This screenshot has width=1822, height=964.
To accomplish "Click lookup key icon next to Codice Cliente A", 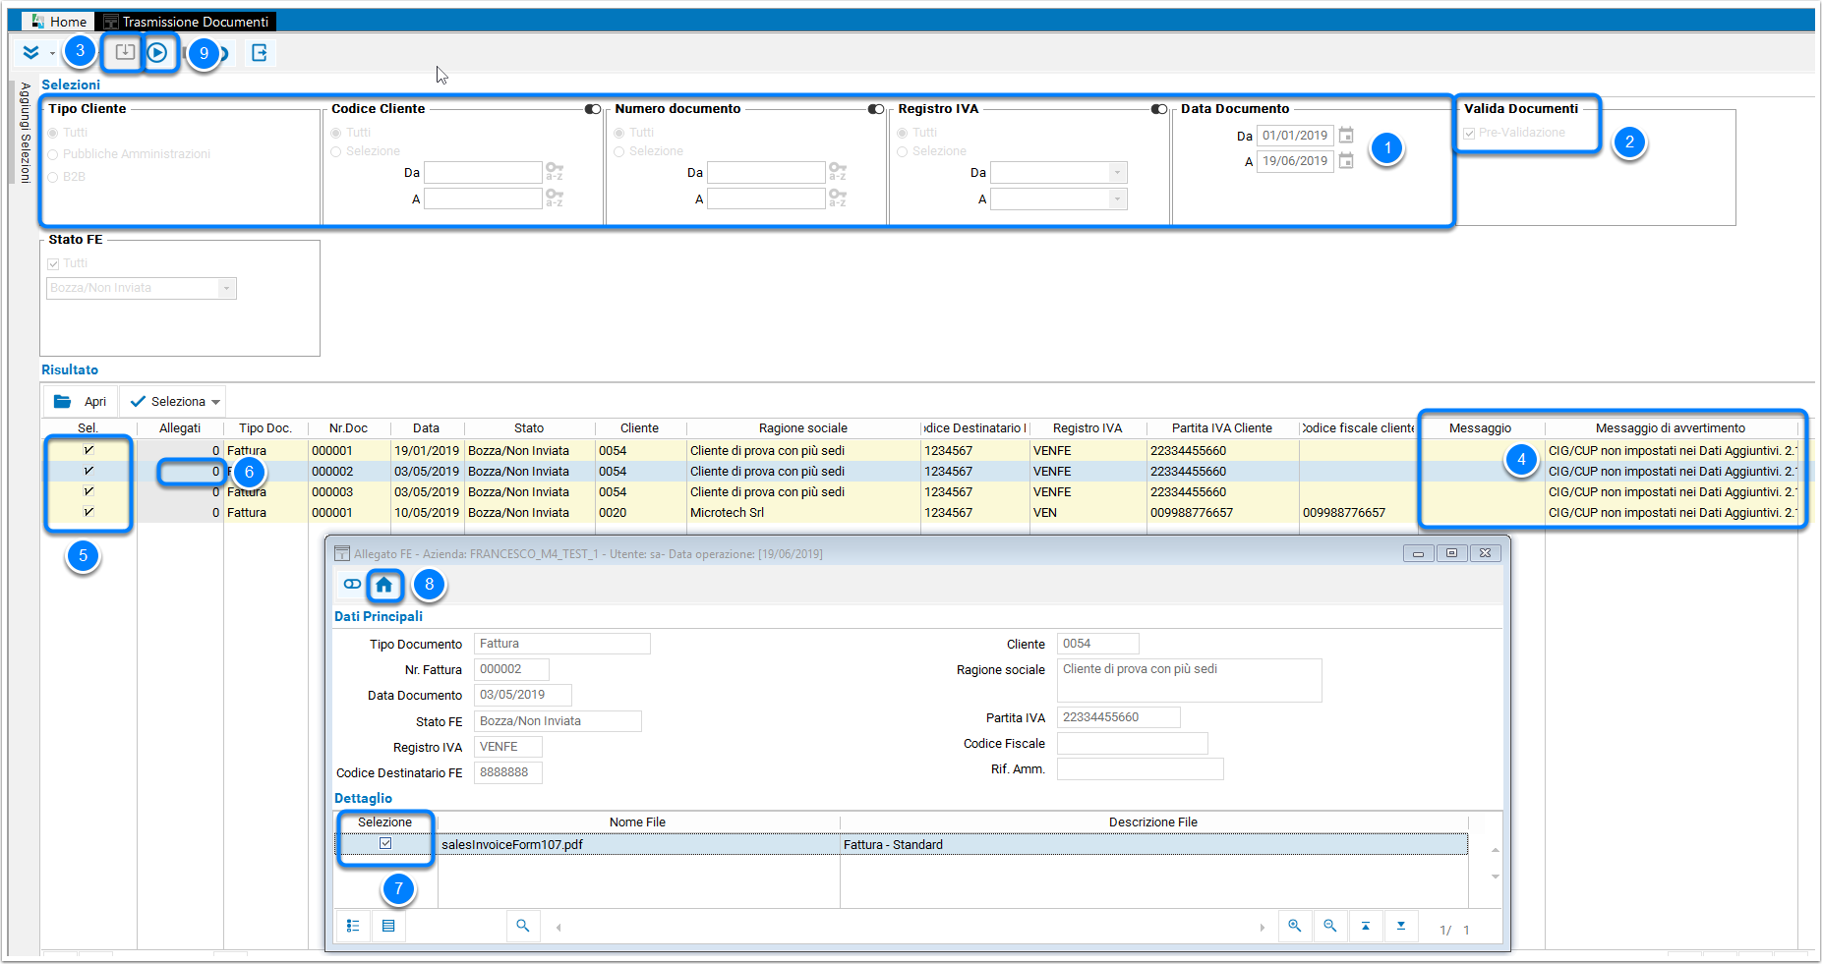I will coord(555,198).
